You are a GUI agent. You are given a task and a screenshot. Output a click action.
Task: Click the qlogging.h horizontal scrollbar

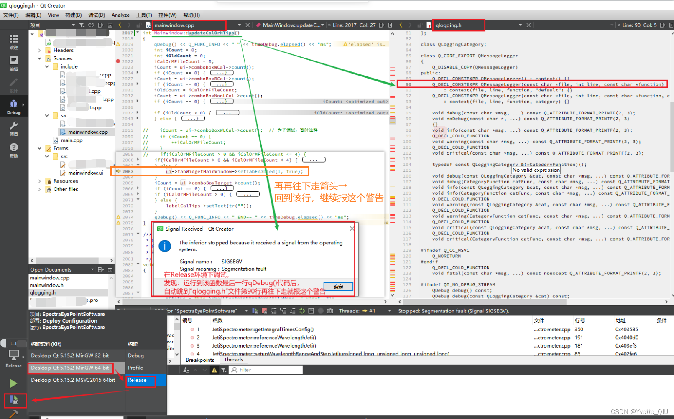pyautogui.click(x=484, y=301)
